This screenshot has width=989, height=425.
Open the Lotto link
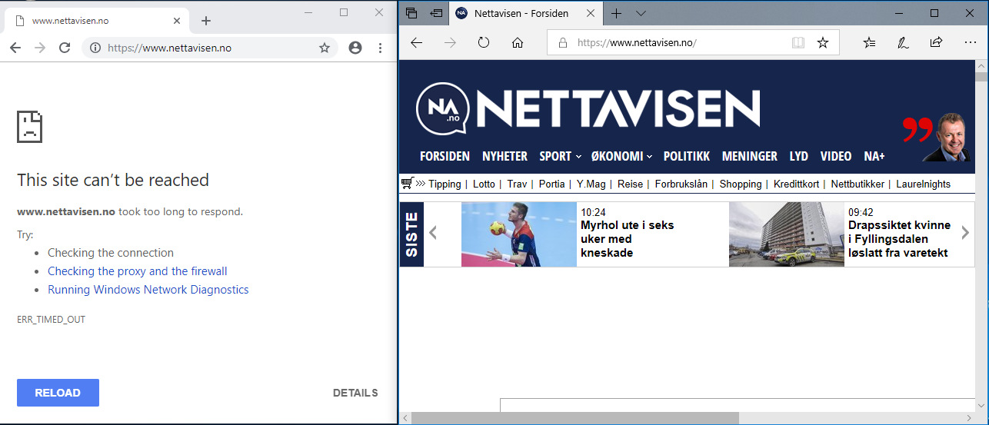pyautogui.click(x=484, y=184)
